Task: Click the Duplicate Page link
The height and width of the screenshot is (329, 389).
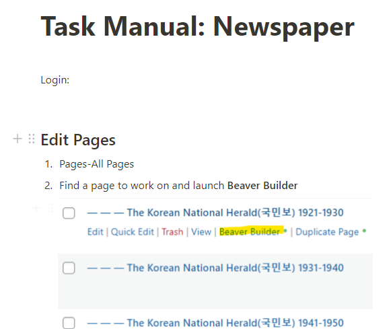Action: click(x=327, y=232)
